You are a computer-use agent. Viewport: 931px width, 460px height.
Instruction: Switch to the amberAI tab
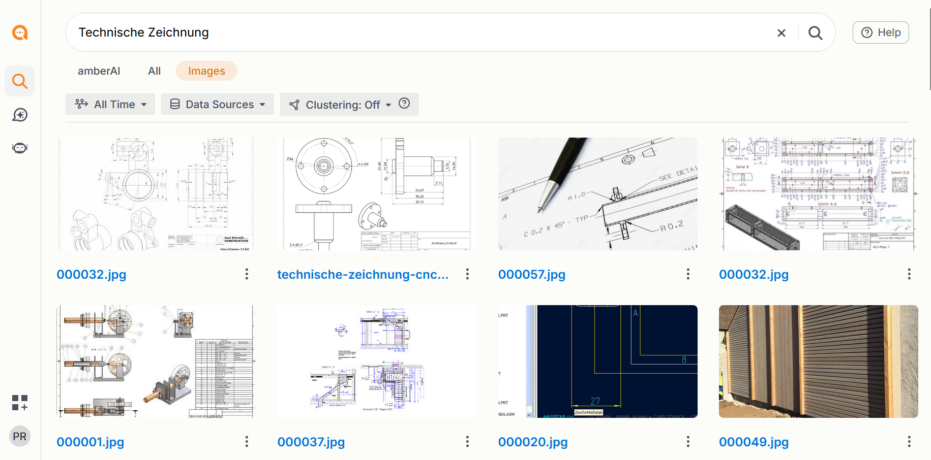click(x=99, y=71)
